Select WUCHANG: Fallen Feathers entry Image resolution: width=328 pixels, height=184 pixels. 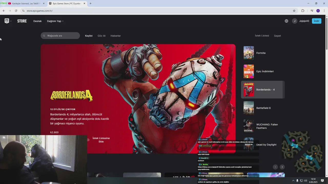point(263,126)
